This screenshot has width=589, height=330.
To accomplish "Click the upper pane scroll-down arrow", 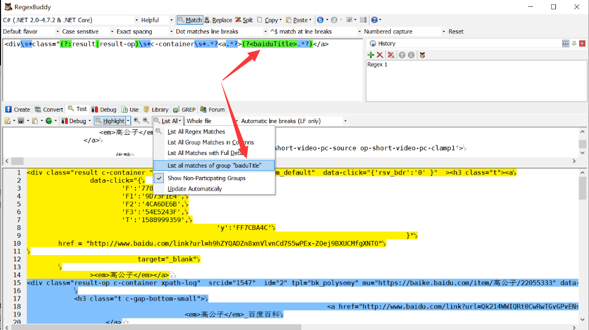I will click(x=583, y=152).
